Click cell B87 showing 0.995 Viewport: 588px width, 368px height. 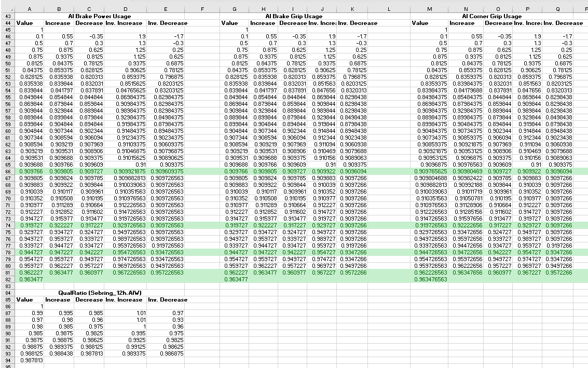[59, 313]
